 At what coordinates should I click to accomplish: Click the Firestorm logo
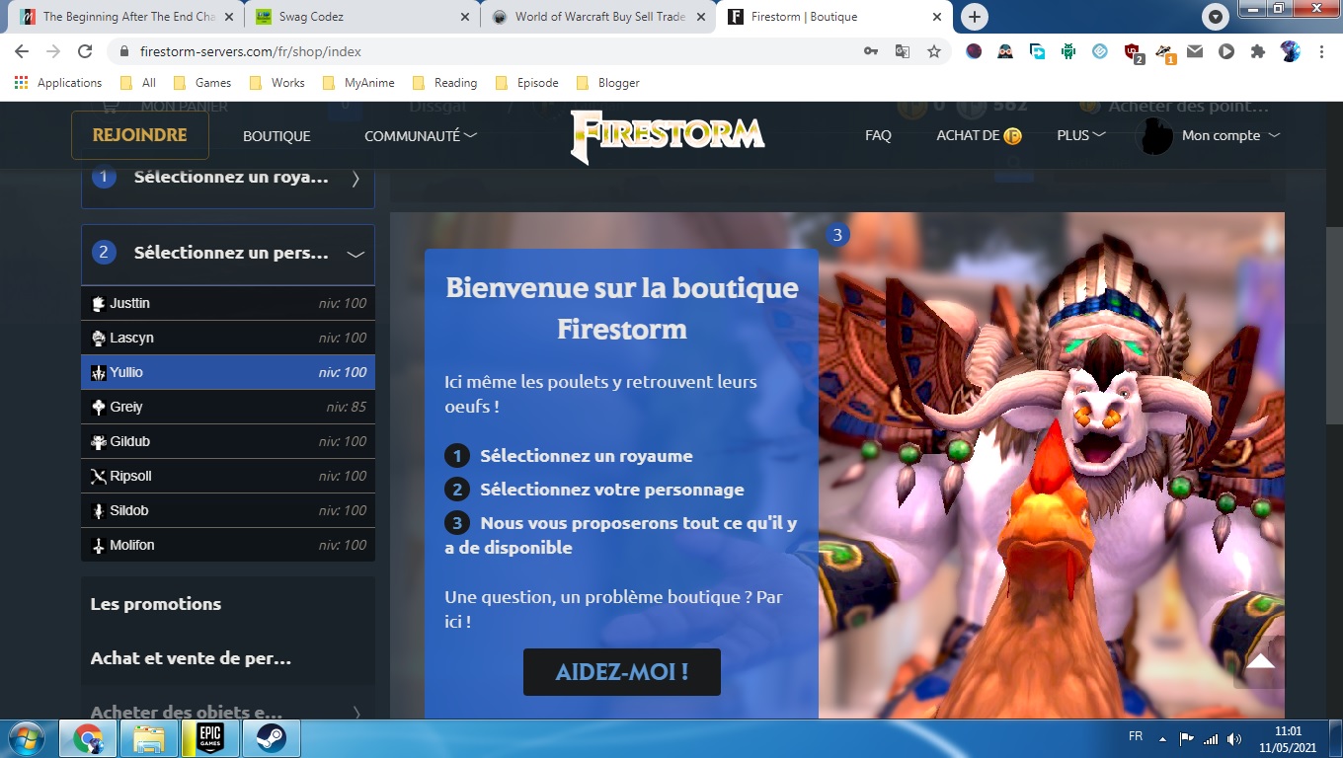point(668,135)
